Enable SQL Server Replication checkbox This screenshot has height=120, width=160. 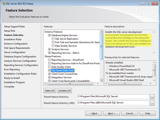pyautogui.click(x=53, y=39)
